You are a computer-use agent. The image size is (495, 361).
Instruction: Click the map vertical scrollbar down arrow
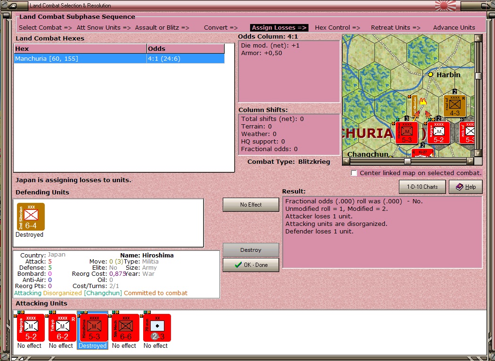(x=478, y=153)
